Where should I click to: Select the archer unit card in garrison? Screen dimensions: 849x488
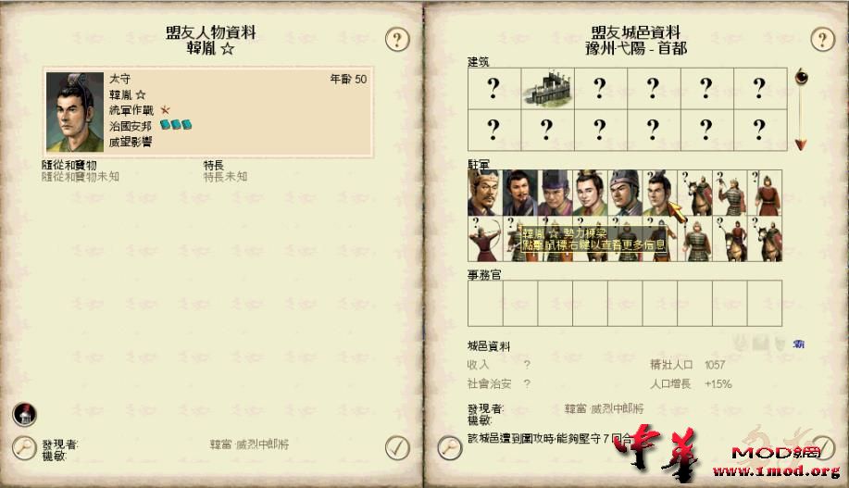pyautogui.click(x=485, y=239)
